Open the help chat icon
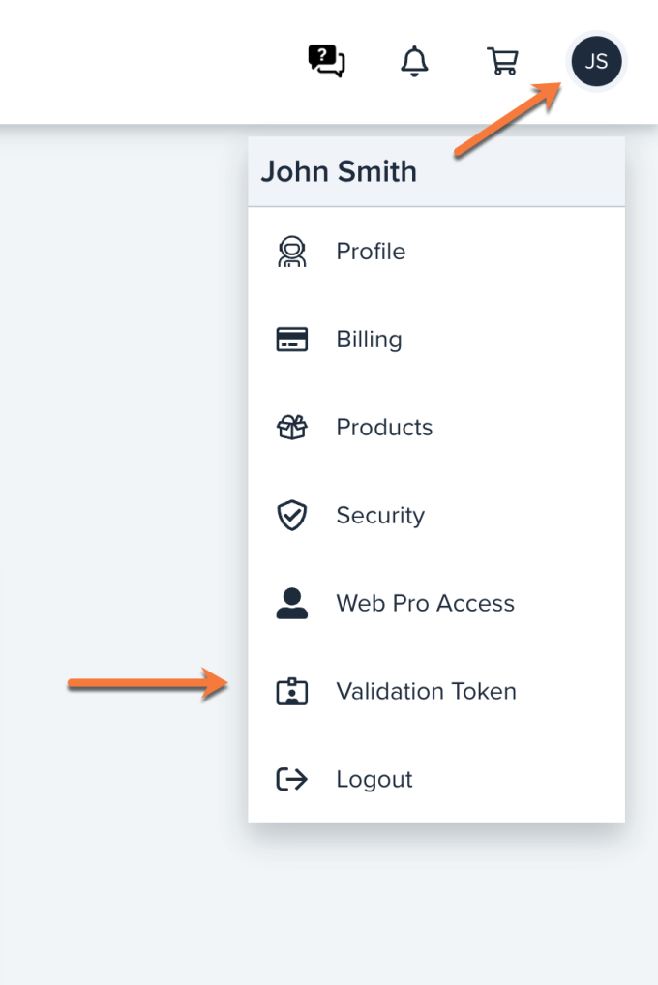 326,60
